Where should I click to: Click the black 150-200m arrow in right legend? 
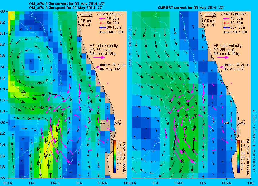pyautogui.click(x=226, y=32)
